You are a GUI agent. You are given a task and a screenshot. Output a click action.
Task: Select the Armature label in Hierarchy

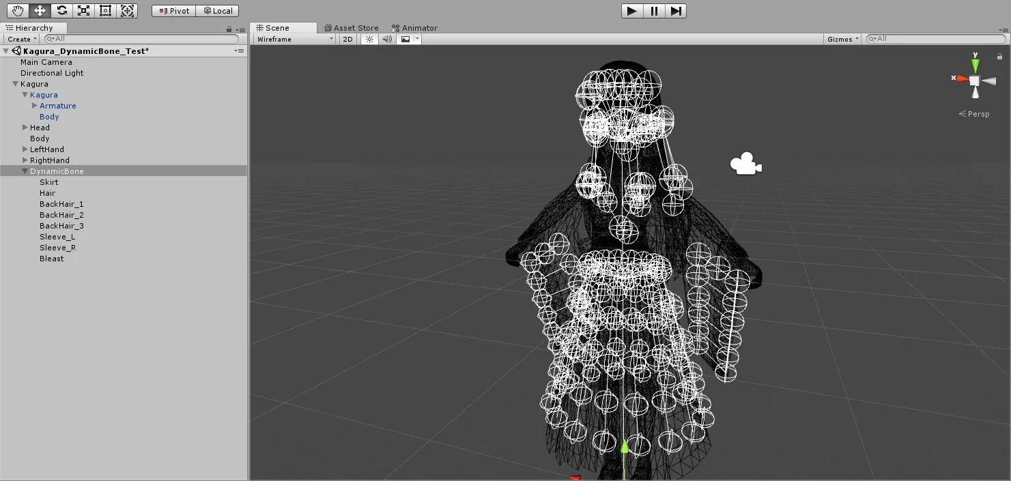(x=58, y=106)
